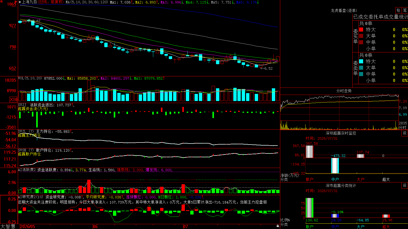Click the 2026/05 date marker on timeline
The image size is (408, 229).
click(28, 226)
